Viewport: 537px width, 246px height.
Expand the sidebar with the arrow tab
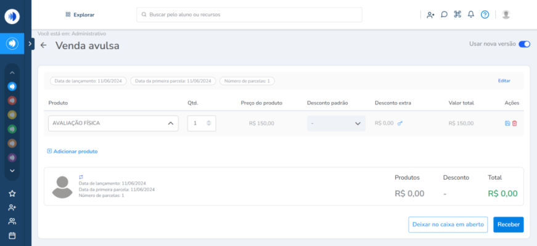pos(30,44)
